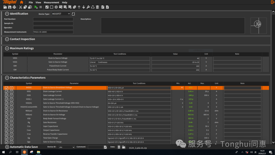Click the Print icon in toolbar
Screen dimensions: 275x155
click(x=14, y=7)
